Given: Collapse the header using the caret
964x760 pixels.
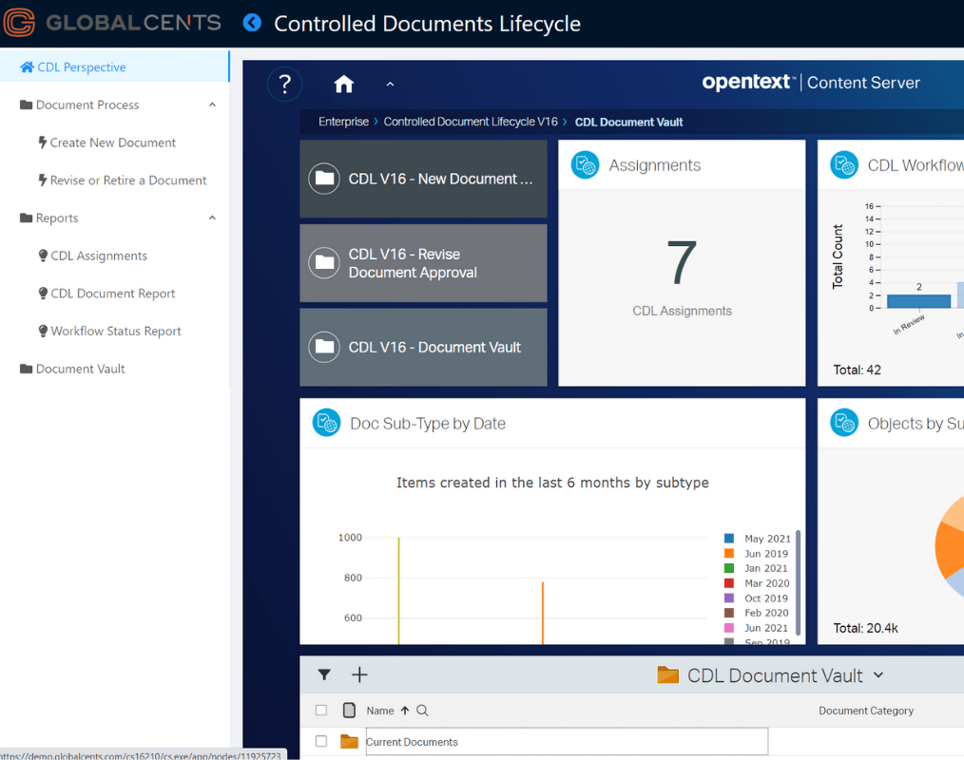Looking at the screenshot, I should pos(390,85).
